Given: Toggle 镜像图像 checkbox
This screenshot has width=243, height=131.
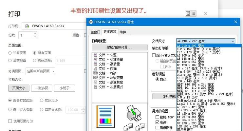Looking at the screenshot, I should point(157,127).
